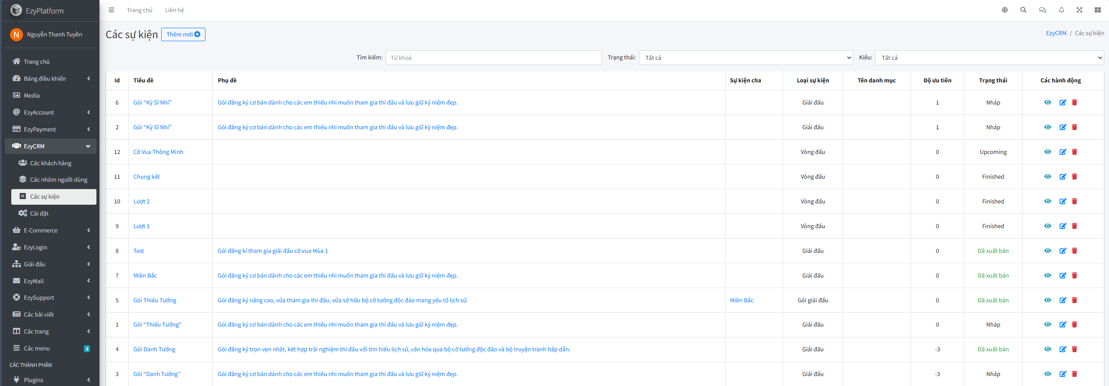Click the Từ khoá search input field
The image size is (1109, 386).
(493, 58)
